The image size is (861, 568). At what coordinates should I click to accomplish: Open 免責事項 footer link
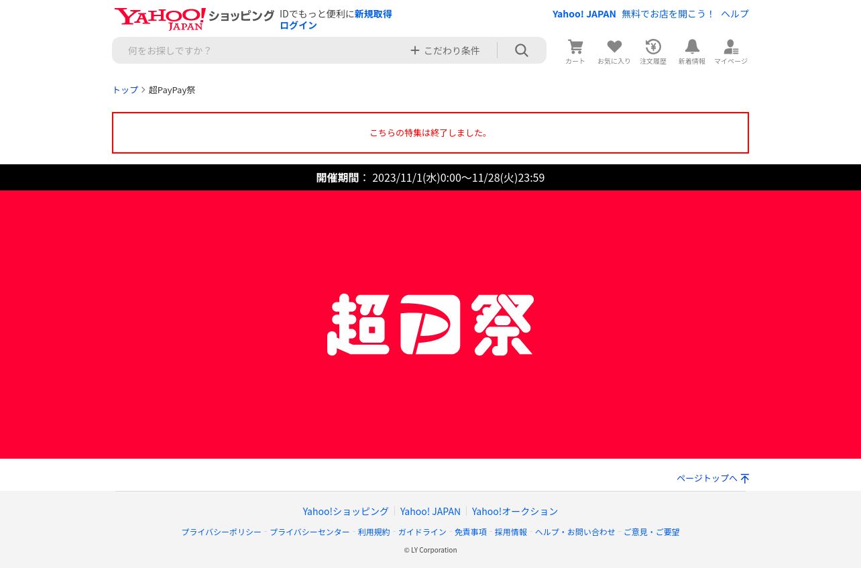pos(471,532)
